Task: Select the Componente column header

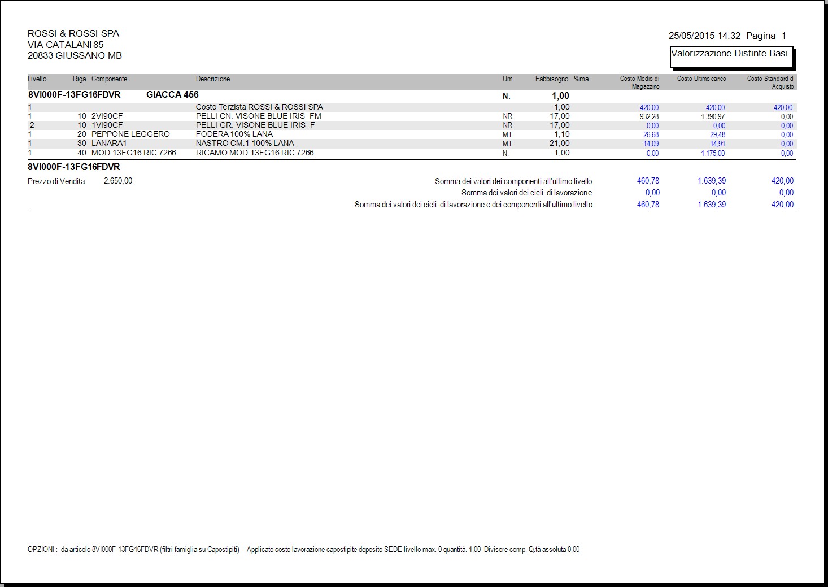Action: (110, 79)
